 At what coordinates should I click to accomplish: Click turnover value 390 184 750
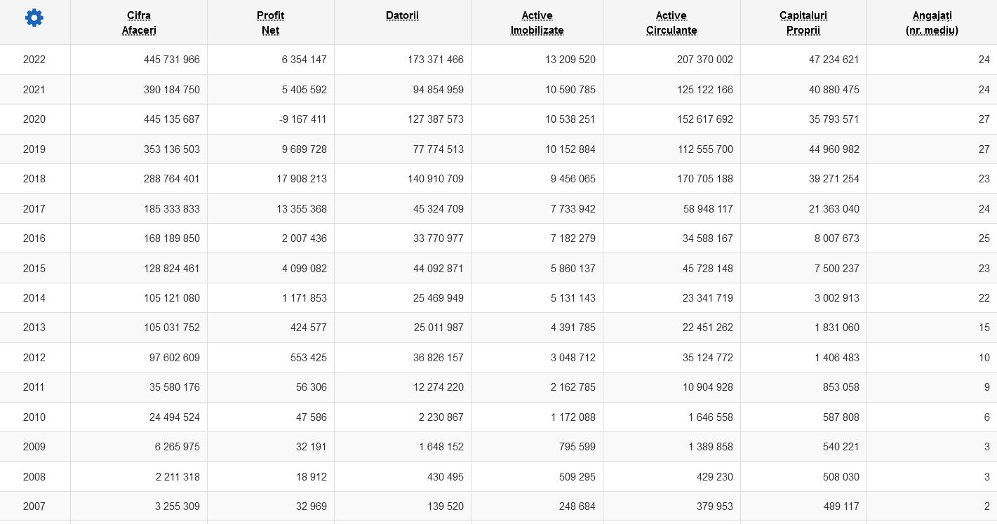[x=172, y=90]
